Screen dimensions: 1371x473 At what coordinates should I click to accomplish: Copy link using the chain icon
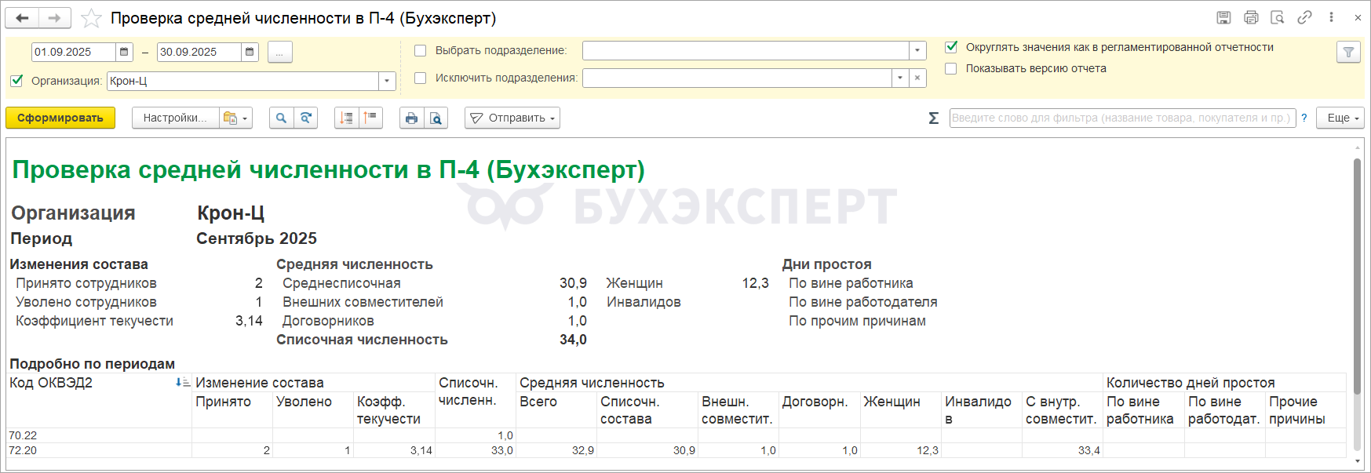pos(1304,17)
